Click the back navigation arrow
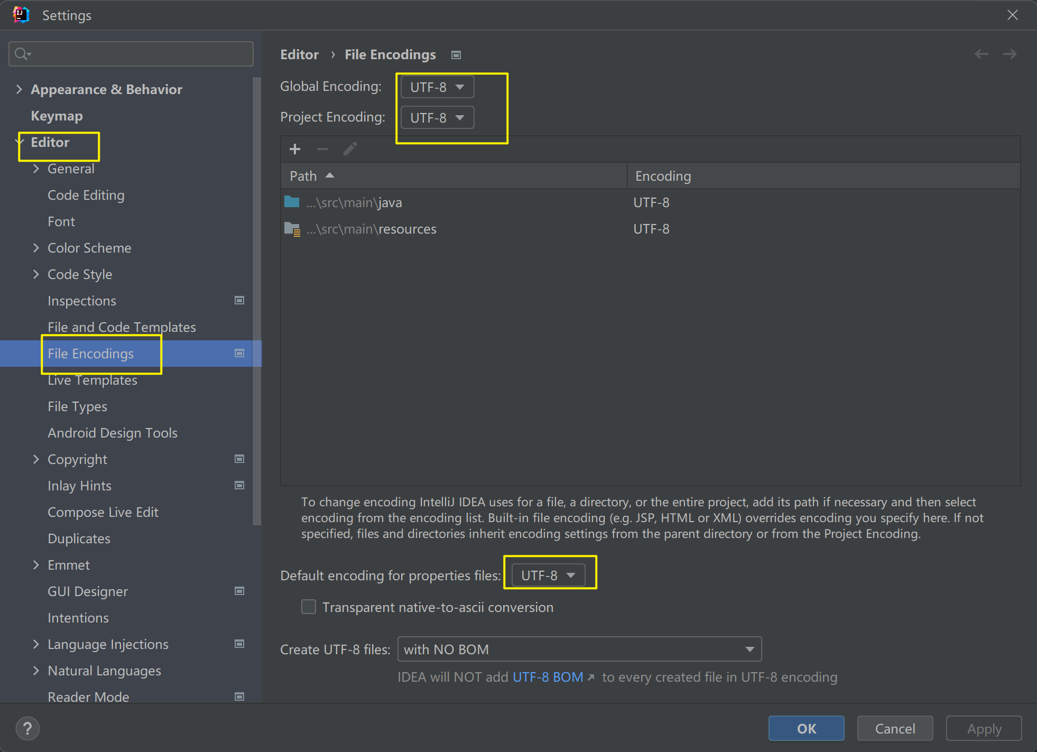The height and width of the screenshot is (752, 1037). 982,54
